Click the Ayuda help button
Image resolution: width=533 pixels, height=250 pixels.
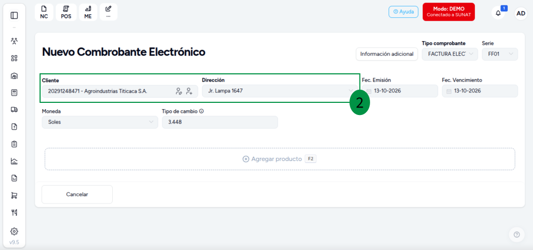[x=403, y=12]
